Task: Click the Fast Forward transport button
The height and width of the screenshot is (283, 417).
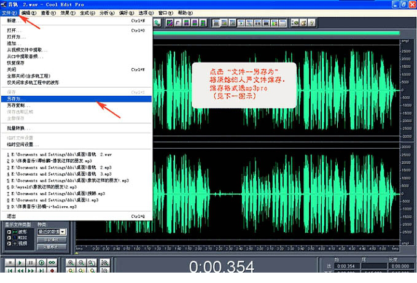Action: click(31, 270)
